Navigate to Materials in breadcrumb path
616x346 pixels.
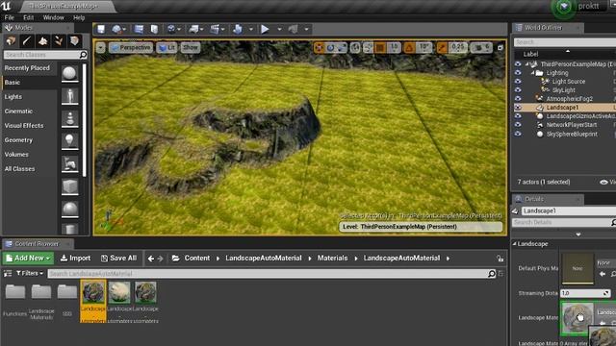coord(332,259)
